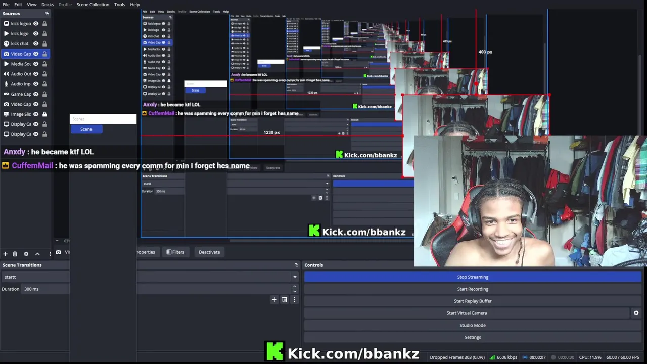
Task: Hide the Audio Out source
Action: [36, 74]
